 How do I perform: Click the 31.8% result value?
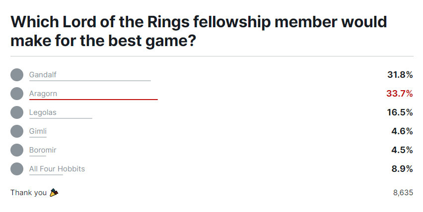[400, 75]
